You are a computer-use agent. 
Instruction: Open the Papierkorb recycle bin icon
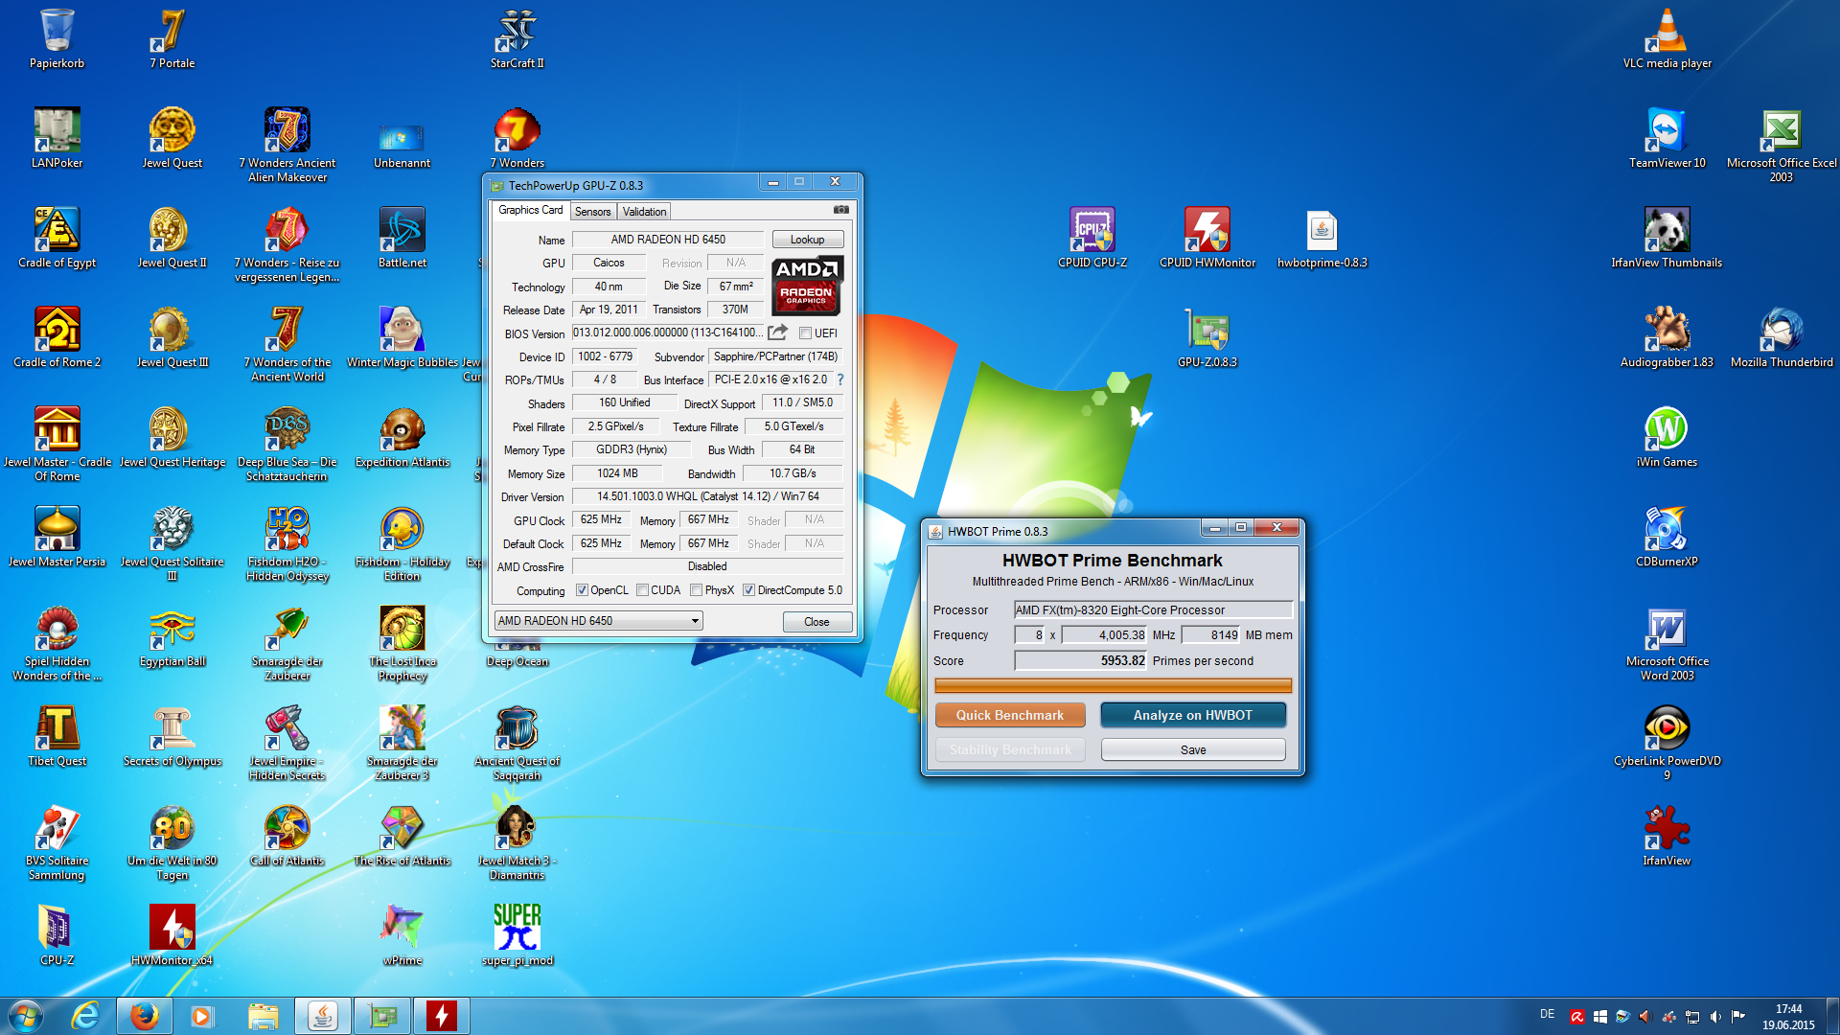coord(57,38)
